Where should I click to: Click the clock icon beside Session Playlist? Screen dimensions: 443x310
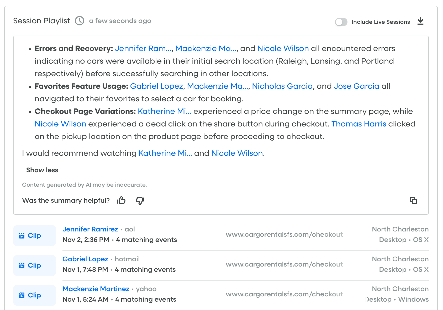click(80, 21)
